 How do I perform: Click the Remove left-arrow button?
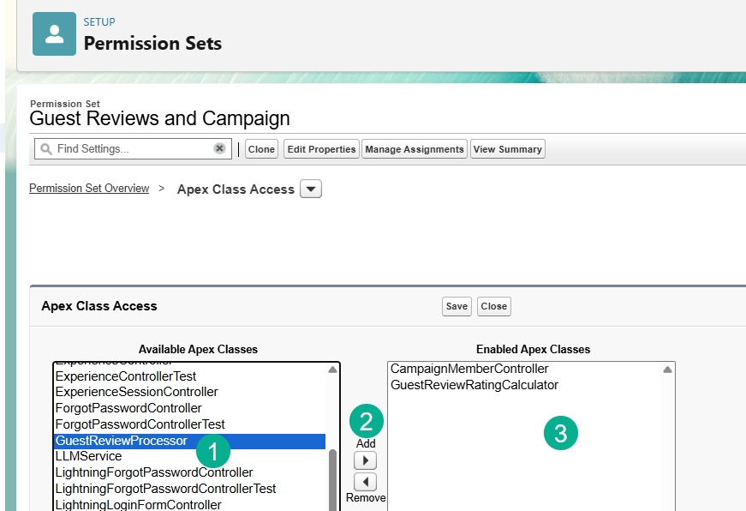pos(365,482)
